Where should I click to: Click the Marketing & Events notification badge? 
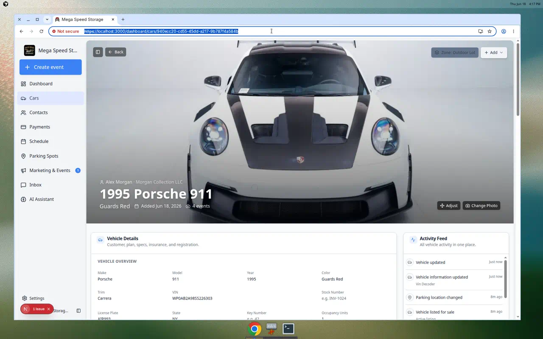[78, 170]
